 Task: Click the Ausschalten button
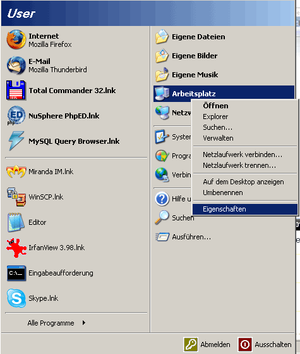coord(265,345)
